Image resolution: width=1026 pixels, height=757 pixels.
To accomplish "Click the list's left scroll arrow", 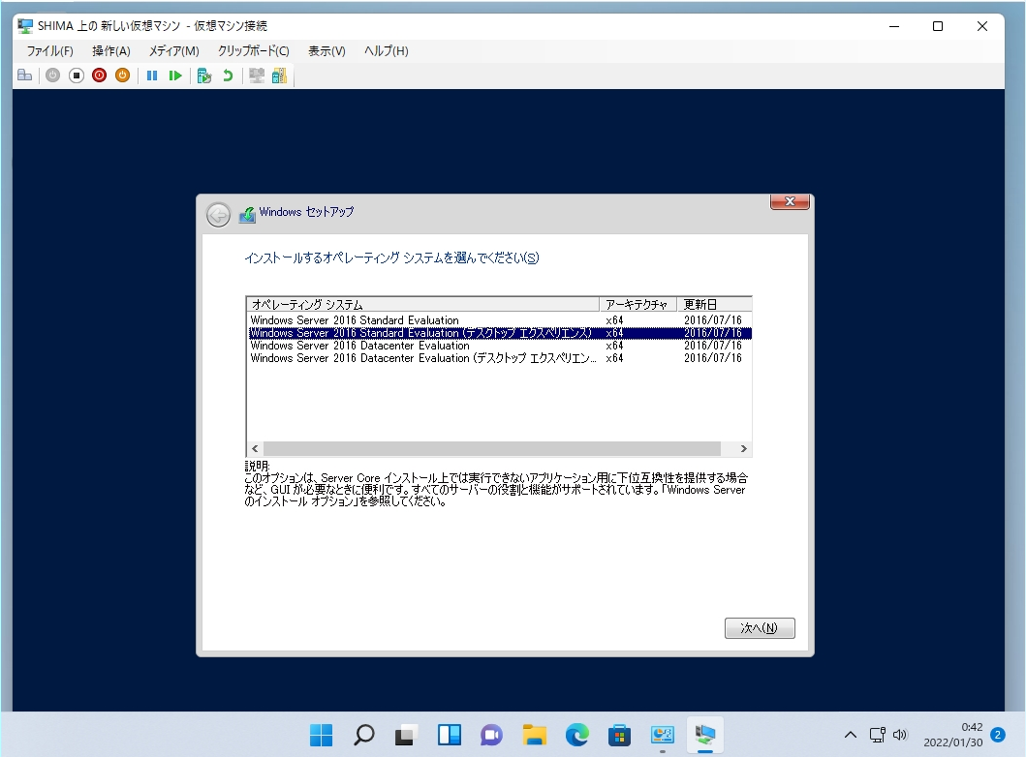I will coord(255,448).
